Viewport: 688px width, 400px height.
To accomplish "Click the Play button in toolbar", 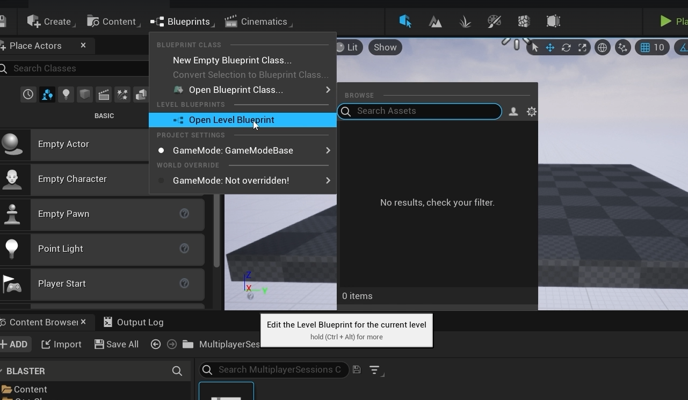I will coord(673,21).
